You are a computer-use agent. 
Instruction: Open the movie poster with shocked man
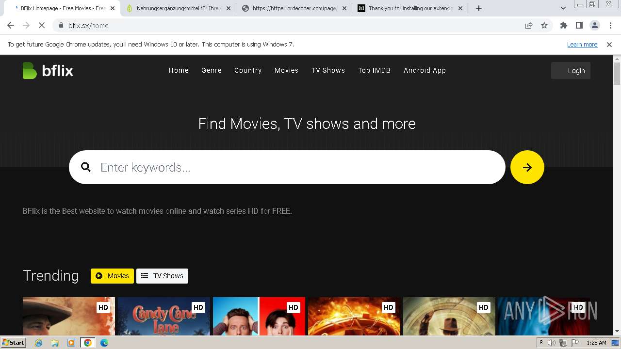click(x=259, y=316)
